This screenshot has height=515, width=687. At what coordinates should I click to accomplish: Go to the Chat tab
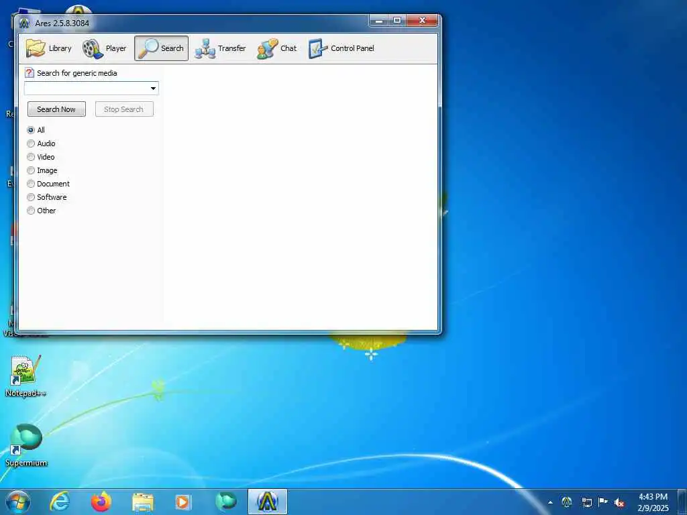pyautogui.click(x=277, y=48)
